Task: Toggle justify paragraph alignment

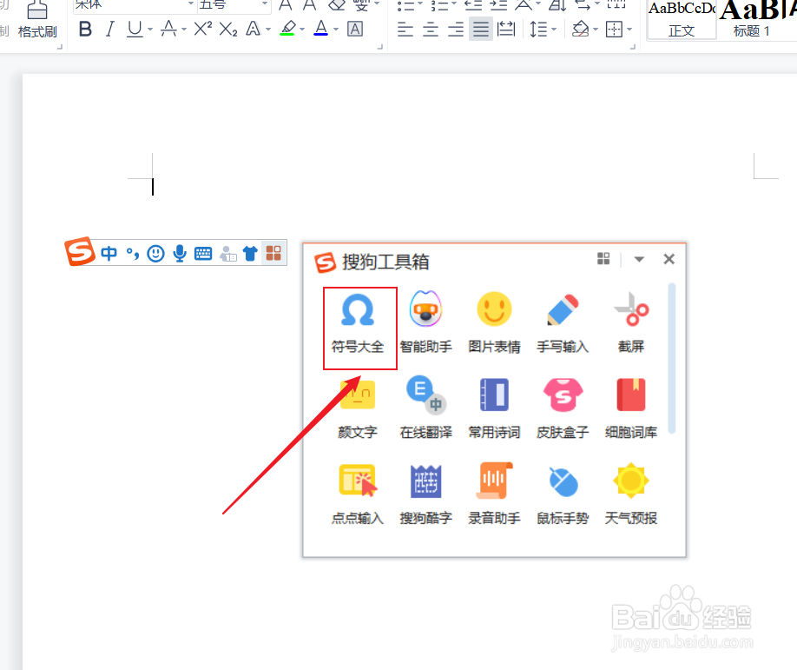Action: point(480,30)
